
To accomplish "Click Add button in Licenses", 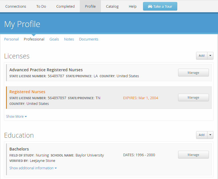I will point(201,56).
